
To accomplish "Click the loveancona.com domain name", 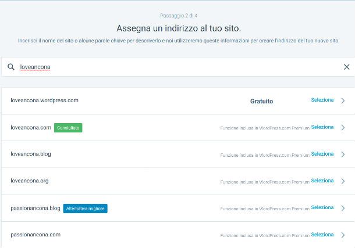I will point(31,128).
